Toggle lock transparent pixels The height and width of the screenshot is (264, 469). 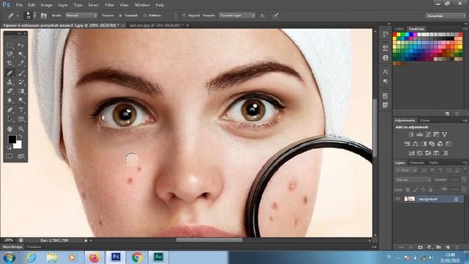click(408, 190)
